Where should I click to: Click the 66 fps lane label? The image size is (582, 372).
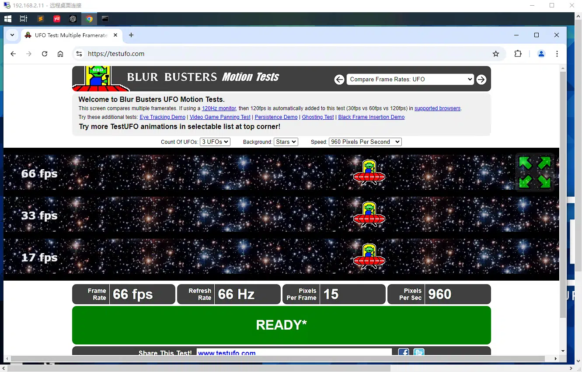click(x=39, y=174)
